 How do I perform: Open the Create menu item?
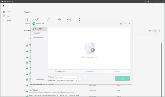pyautogui.click(x=7, y=12)
